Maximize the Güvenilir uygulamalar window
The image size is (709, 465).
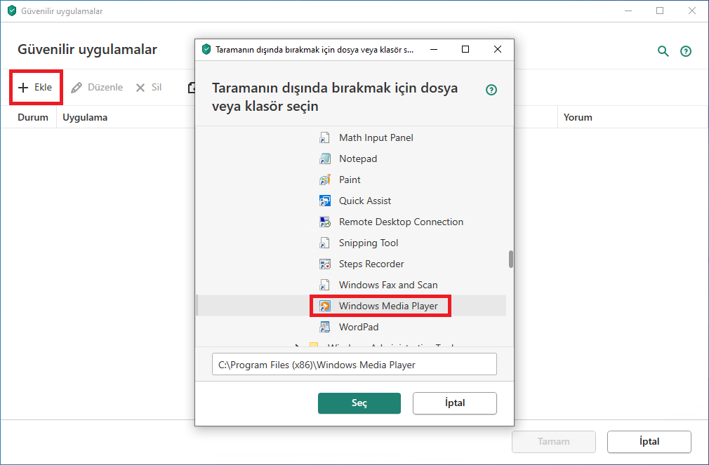[660, 11]
